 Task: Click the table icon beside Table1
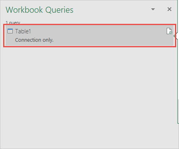click(x=10, y=31)
